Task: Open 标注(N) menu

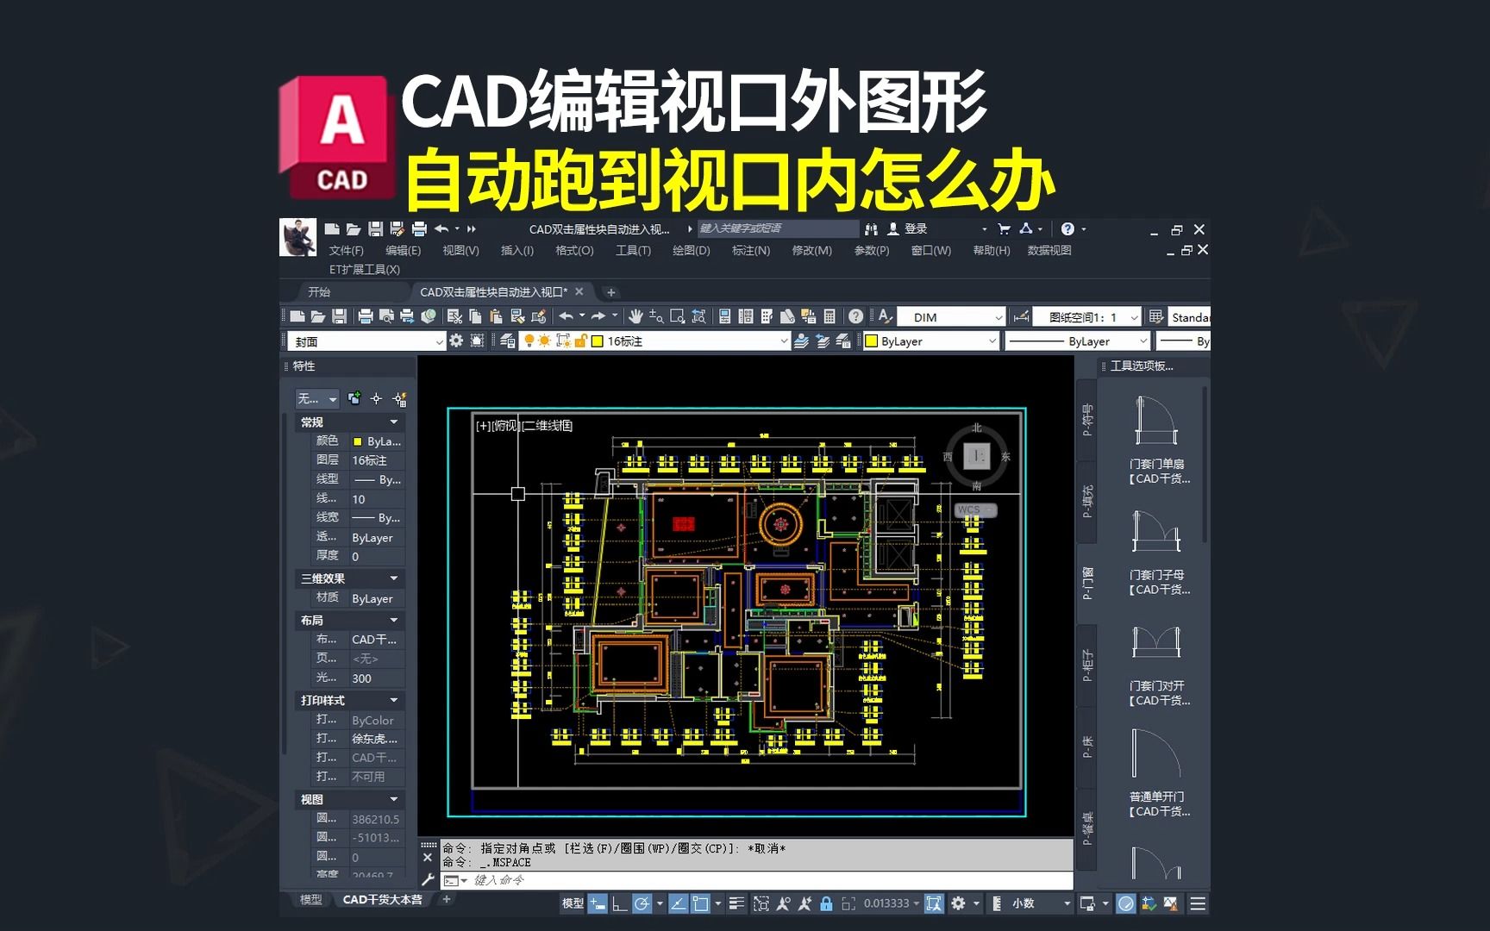Action: 750,251
